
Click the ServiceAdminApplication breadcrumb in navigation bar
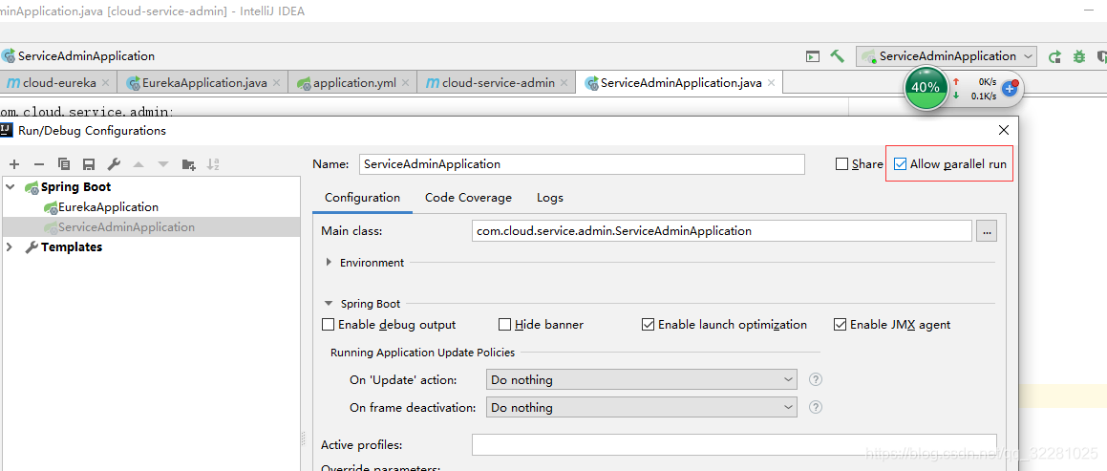pos(78,55)
